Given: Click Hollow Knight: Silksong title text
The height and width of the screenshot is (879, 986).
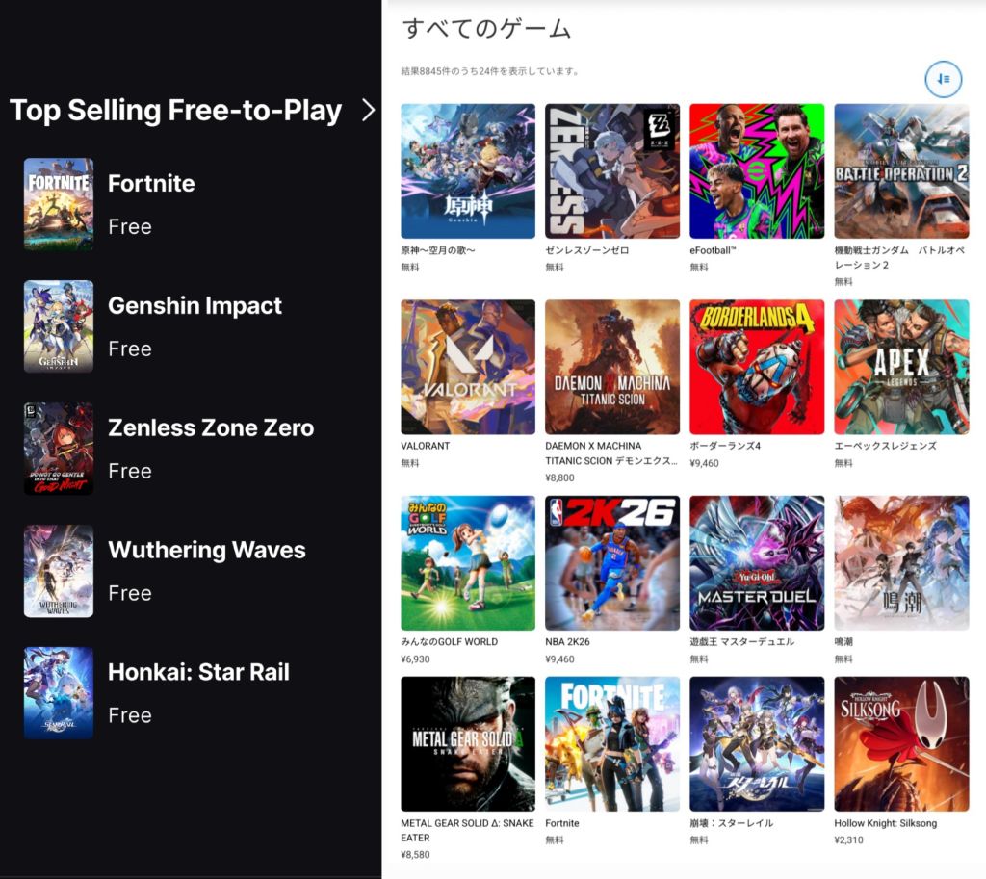Looking at the screenshot, I should (x=886, y=823).
